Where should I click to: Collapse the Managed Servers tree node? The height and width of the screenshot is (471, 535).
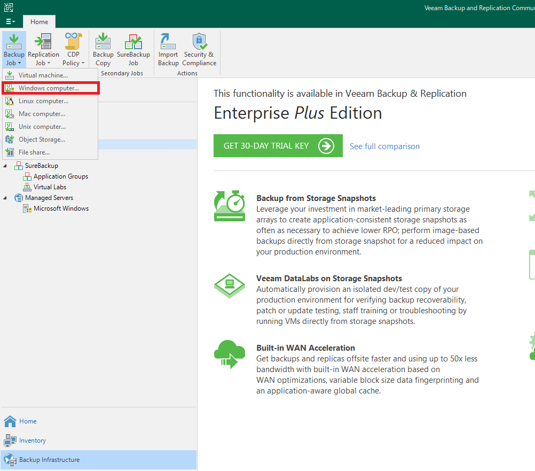click(x=5, y=198)
